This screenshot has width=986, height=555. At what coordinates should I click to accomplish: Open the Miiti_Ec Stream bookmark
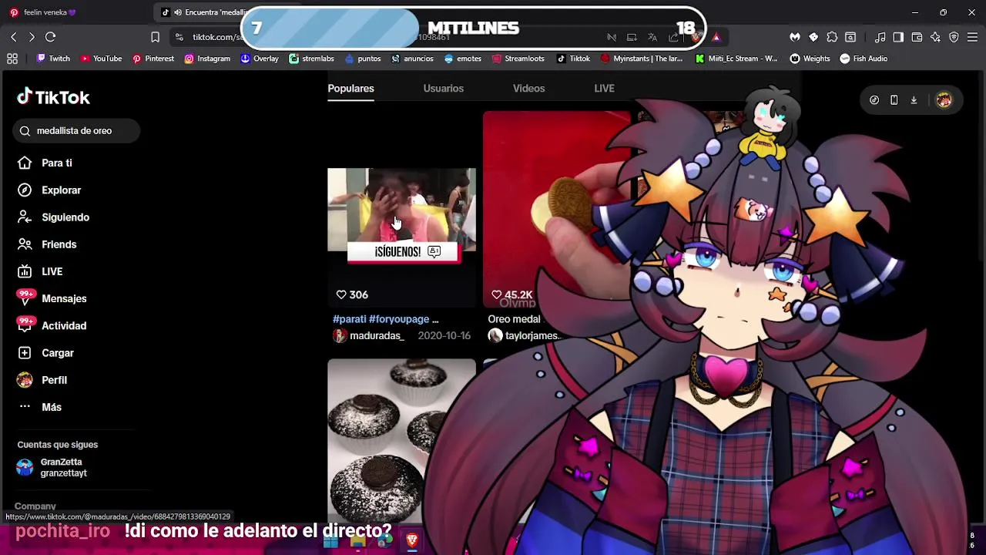tap(736, 59)
